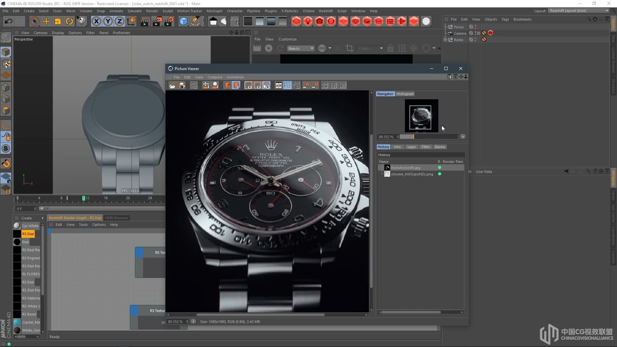The image size is (617, 347).
Task: Toggle Z axis lock
Action: (x=120, y=22)
